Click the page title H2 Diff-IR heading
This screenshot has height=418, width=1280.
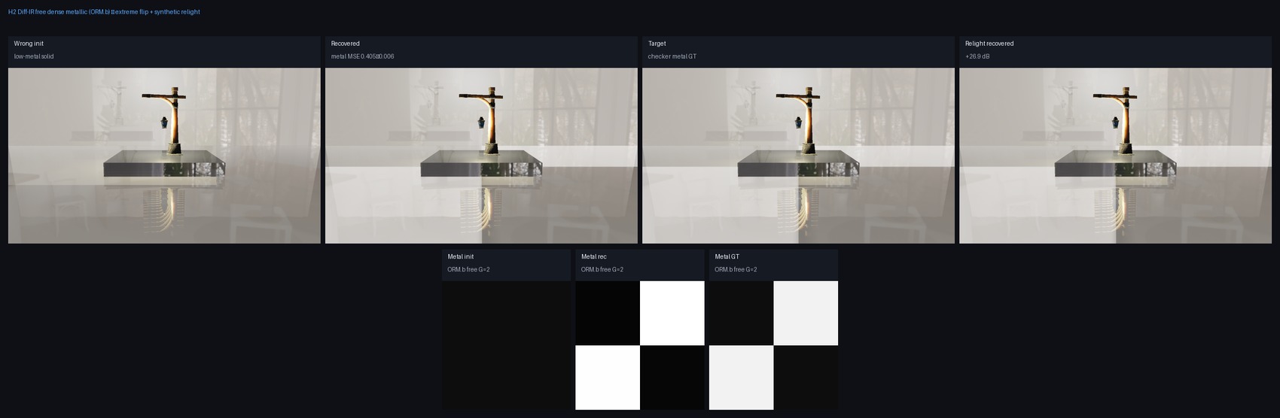[x=104, y=12]
